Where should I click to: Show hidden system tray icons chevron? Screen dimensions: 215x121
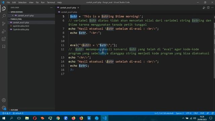click(183, 118)
